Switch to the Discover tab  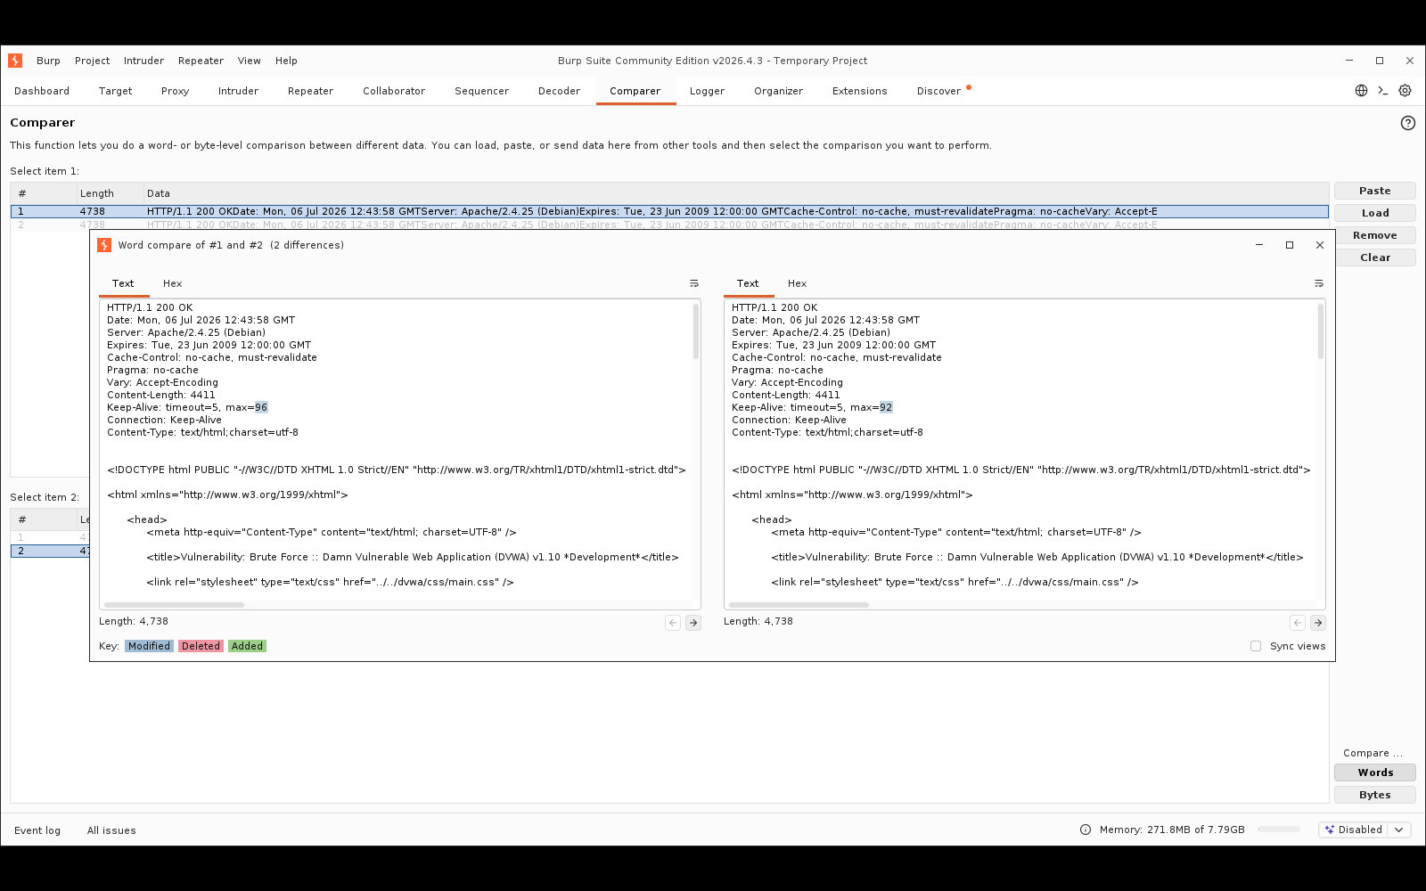click(939, 91)
